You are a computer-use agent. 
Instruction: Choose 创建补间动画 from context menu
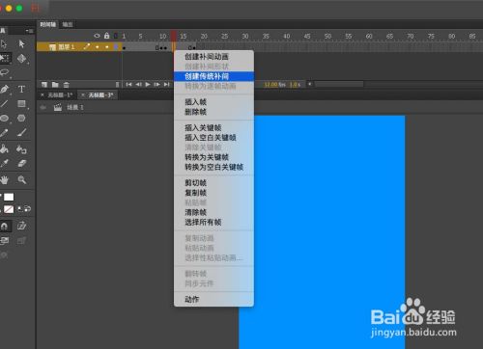click(x=213, y=57)
